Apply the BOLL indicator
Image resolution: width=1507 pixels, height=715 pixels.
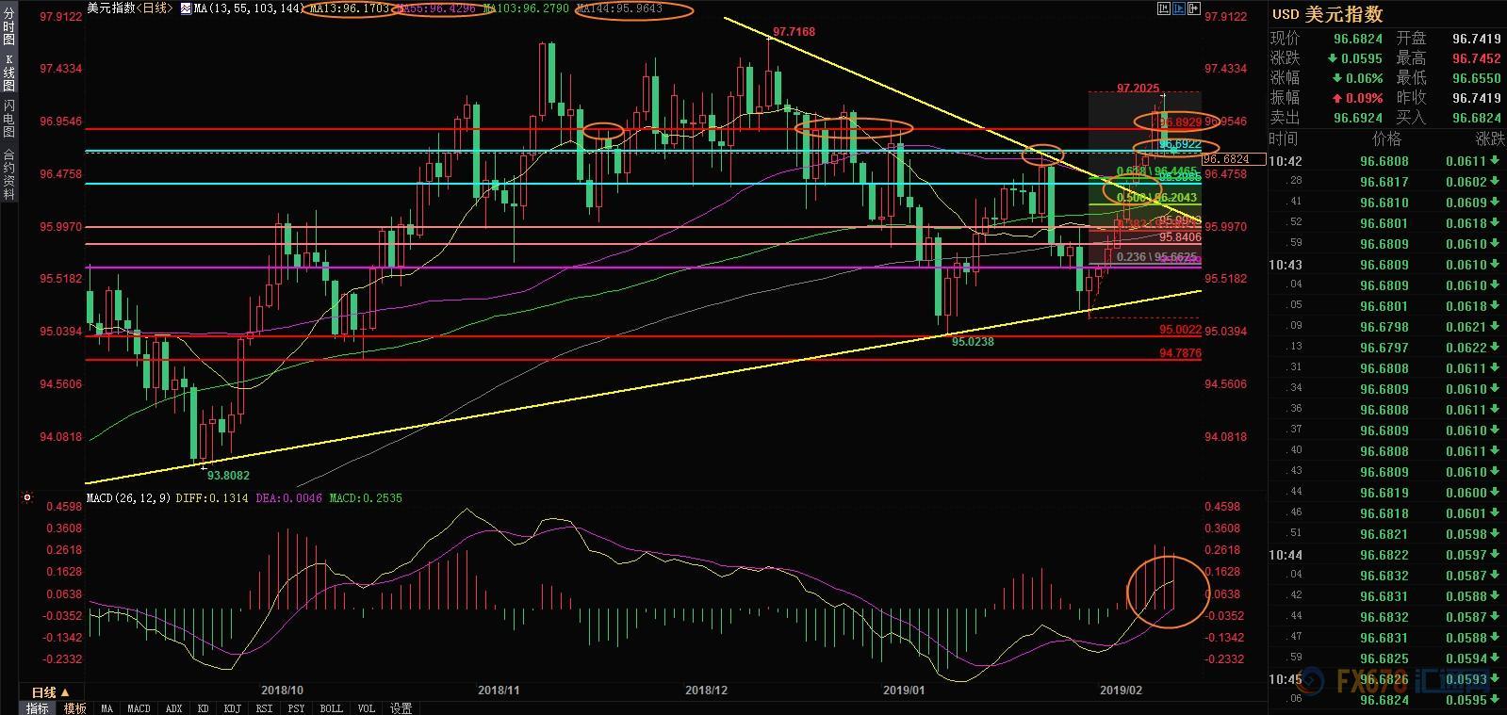coord(331,708)
